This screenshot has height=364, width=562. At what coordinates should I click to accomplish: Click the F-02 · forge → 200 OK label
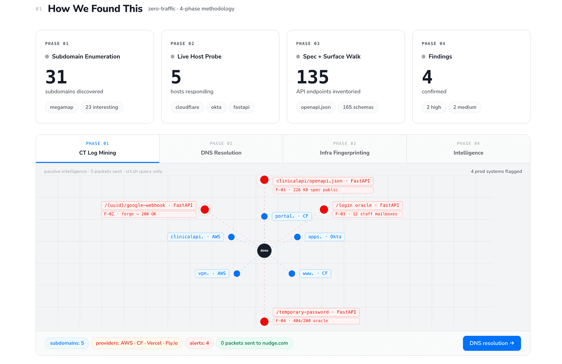(149, 214)
